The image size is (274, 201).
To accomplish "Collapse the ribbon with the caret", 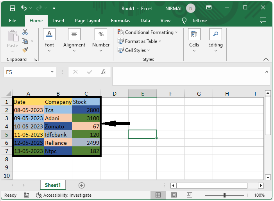I will (x=266, y=59).
